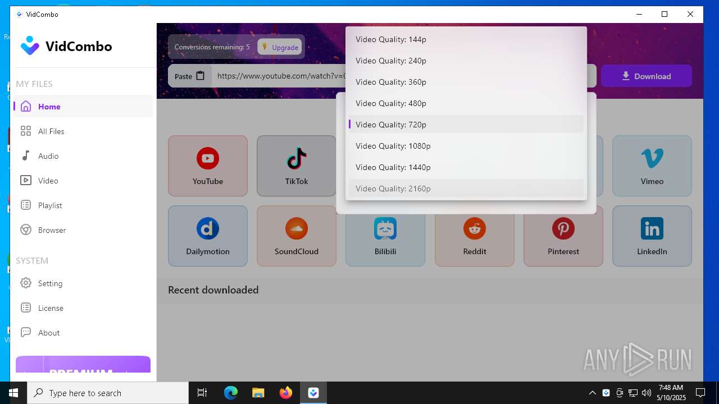Pick Video Quality: 360p

tap(466, 82)
